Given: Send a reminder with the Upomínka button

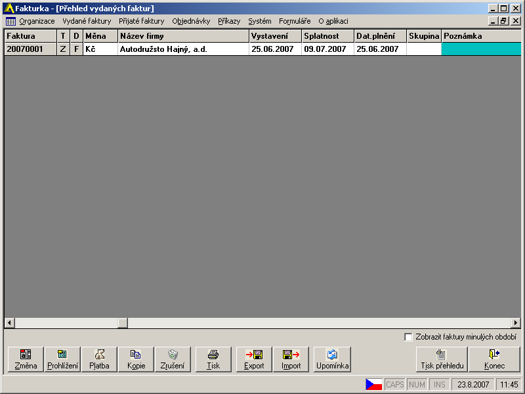Looking at the screenshot, I should pos(333,359).
